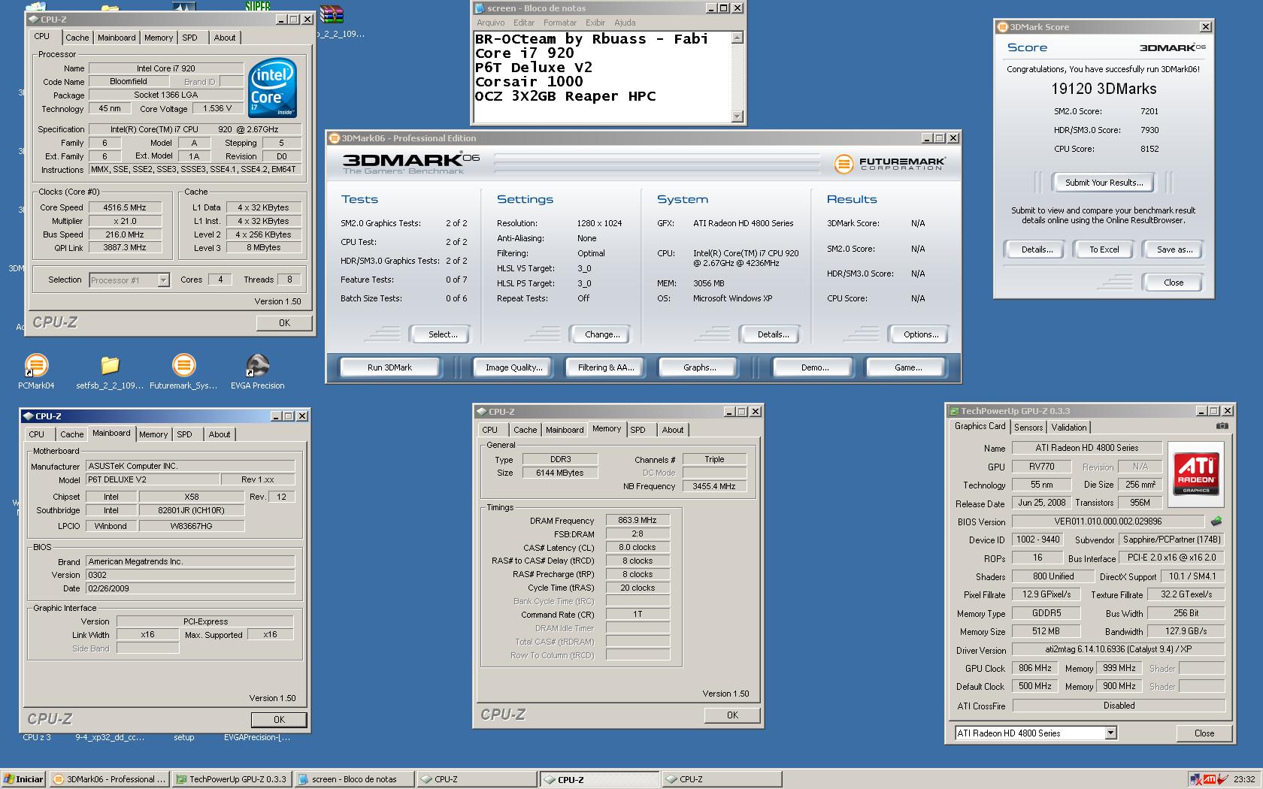Click Close button in 3DMark Score window
1263x789 pixels.
(1173, 283)
